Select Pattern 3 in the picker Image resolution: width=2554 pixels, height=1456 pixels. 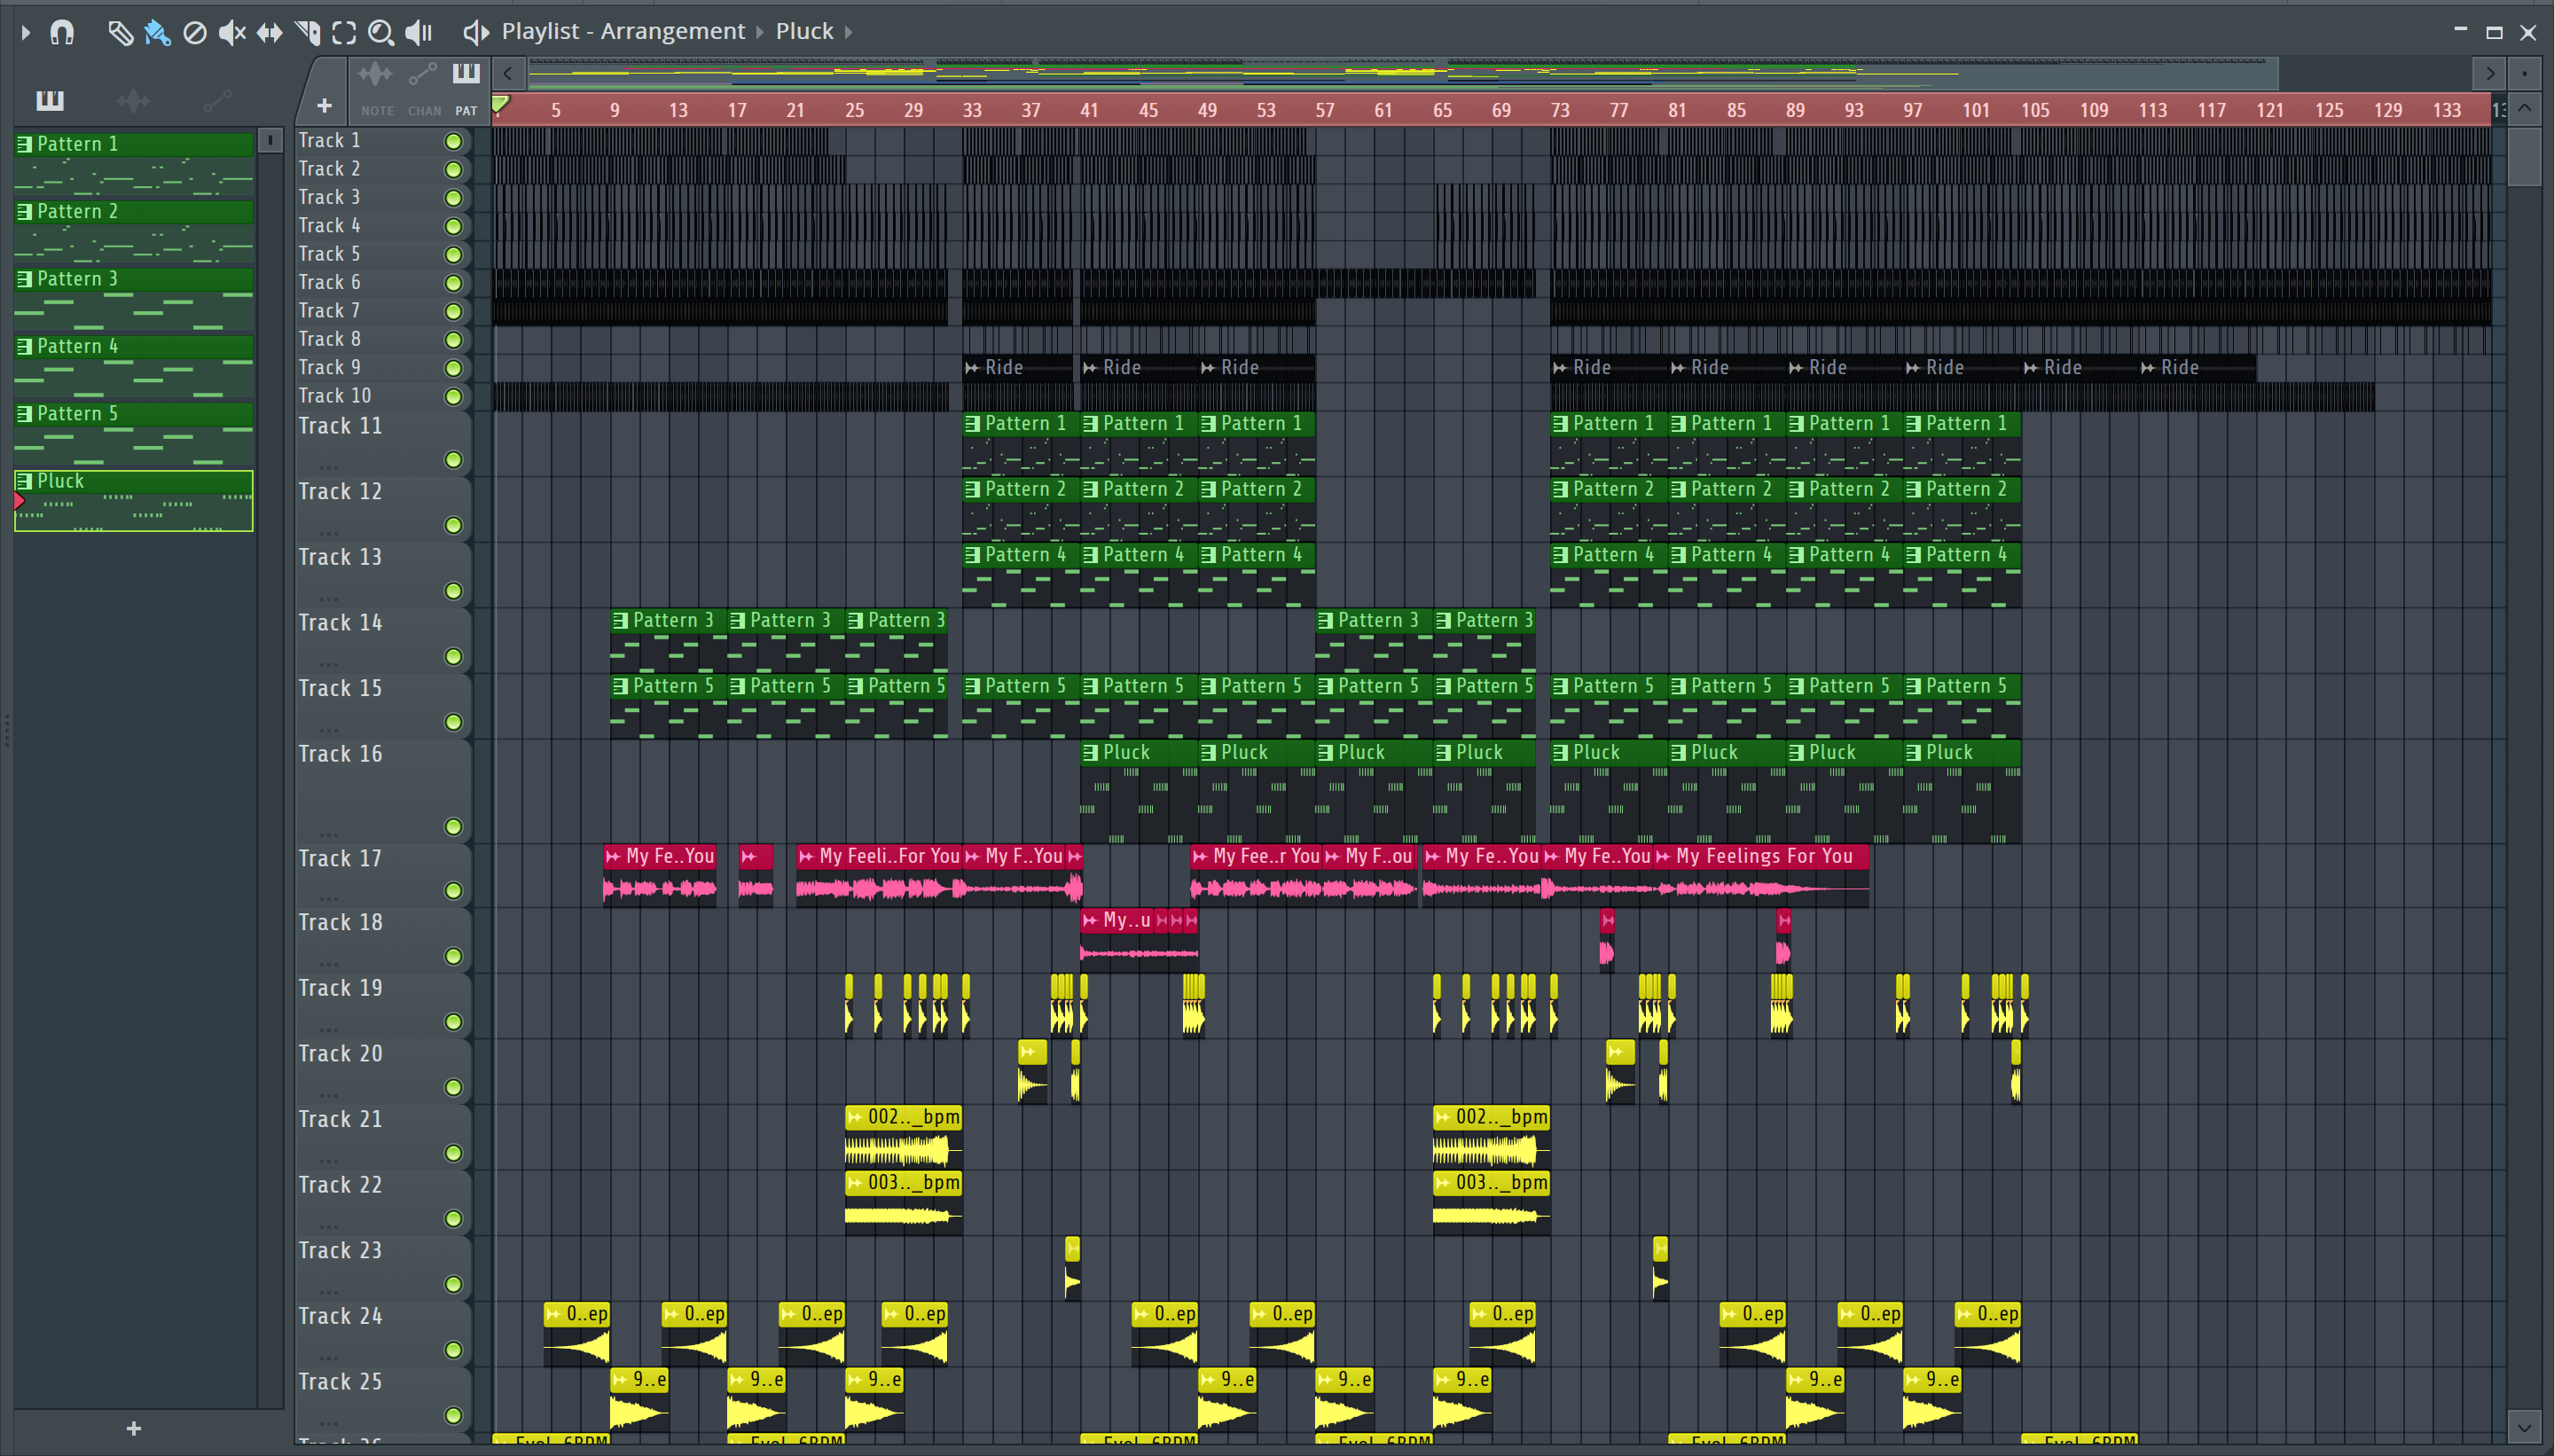coord(134,299)
